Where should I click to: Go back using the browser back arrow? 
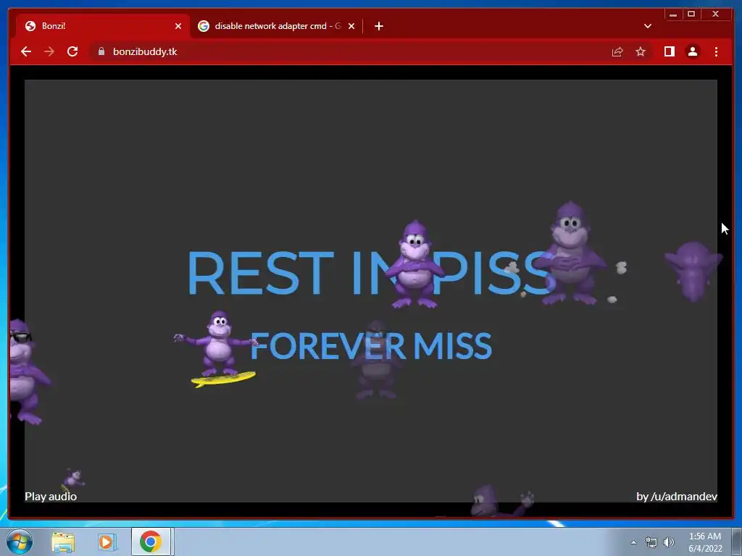tap(26, 51)
